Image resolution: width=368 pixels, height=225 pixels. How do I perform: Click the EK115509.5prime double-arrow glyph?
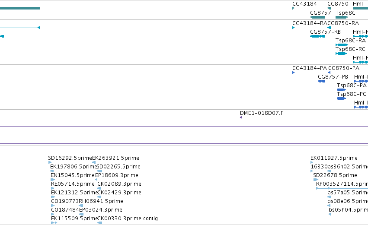point(54,223)
